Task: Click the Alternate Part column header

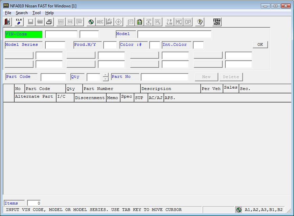Action: tap(35, 97)
